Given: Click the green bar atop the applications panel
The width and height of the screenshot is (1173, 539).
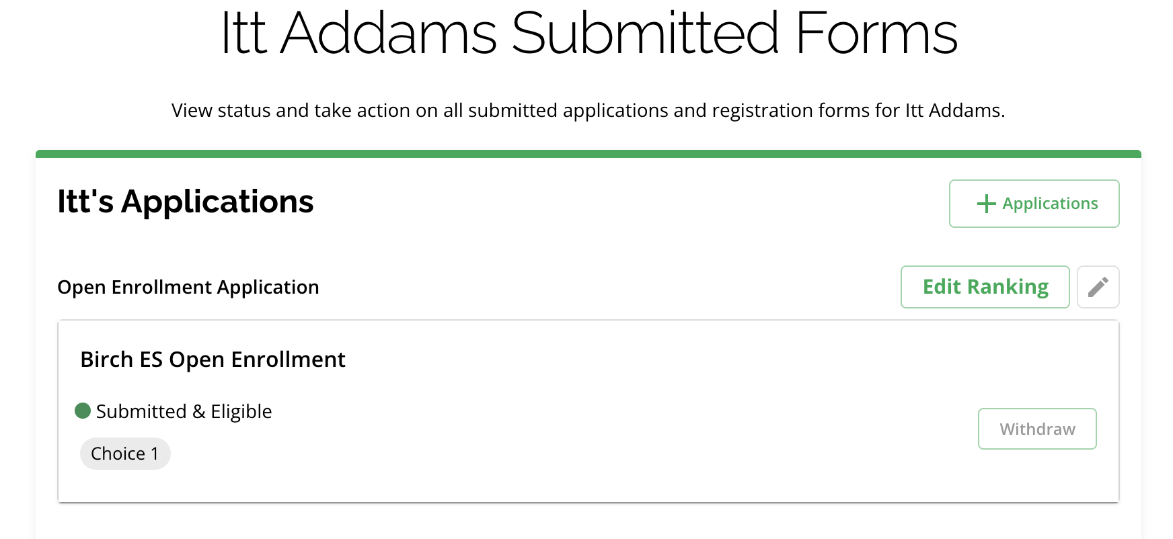Looking at the screenshot, I should point(588,154).
